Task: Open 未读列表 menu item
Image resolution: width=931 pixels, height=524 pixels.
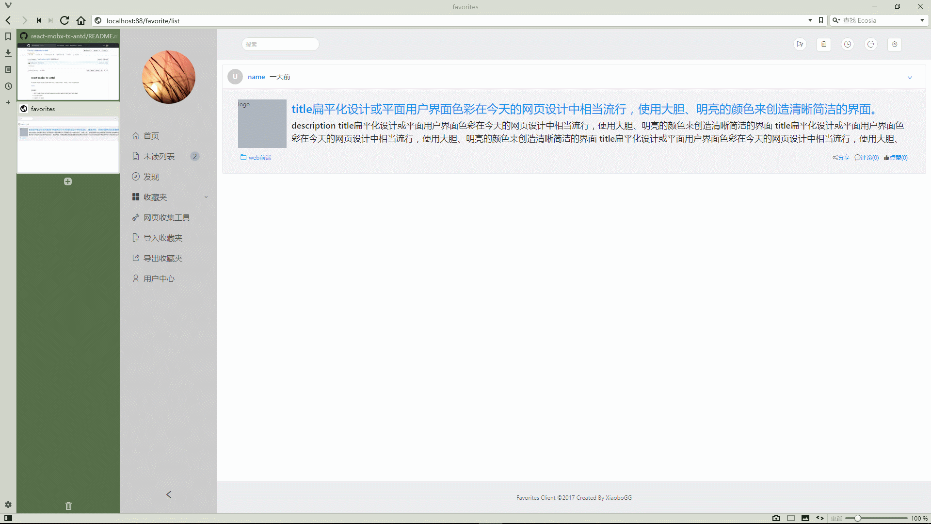Action: point(159,156)
